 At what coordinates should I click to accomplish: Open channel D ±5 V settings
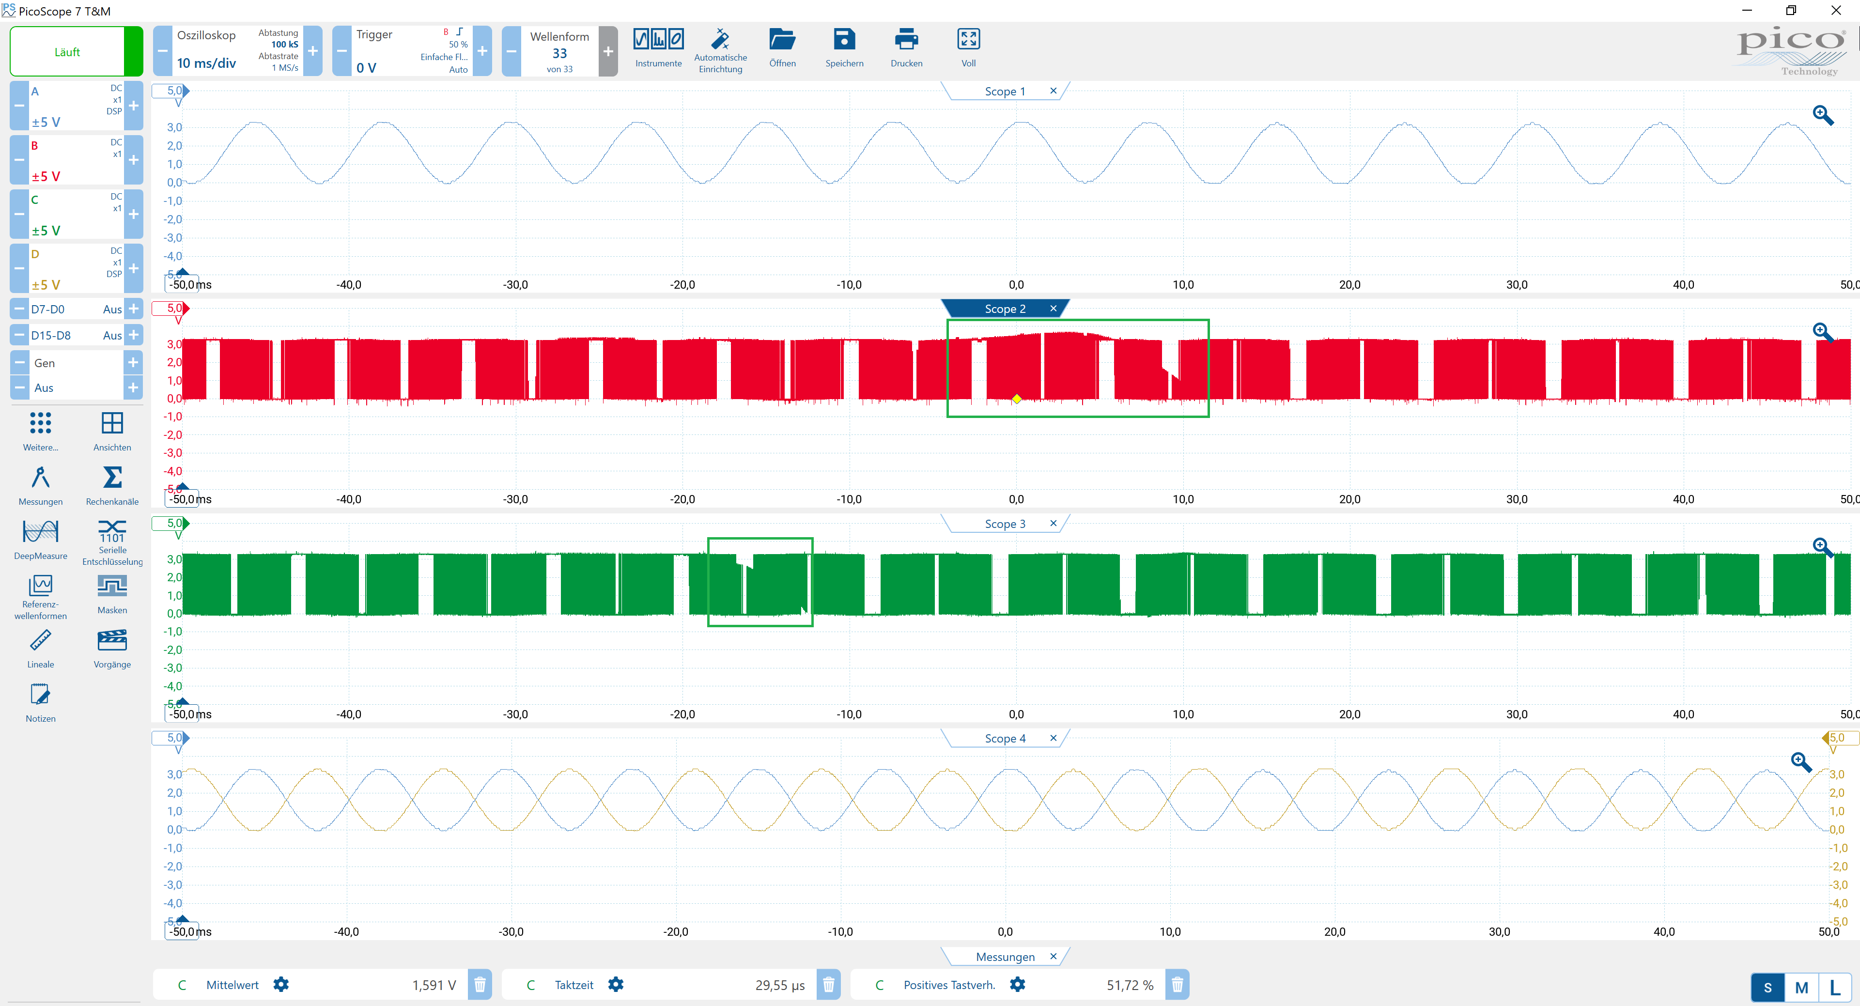pyautogui.click(x=76, y=269)
